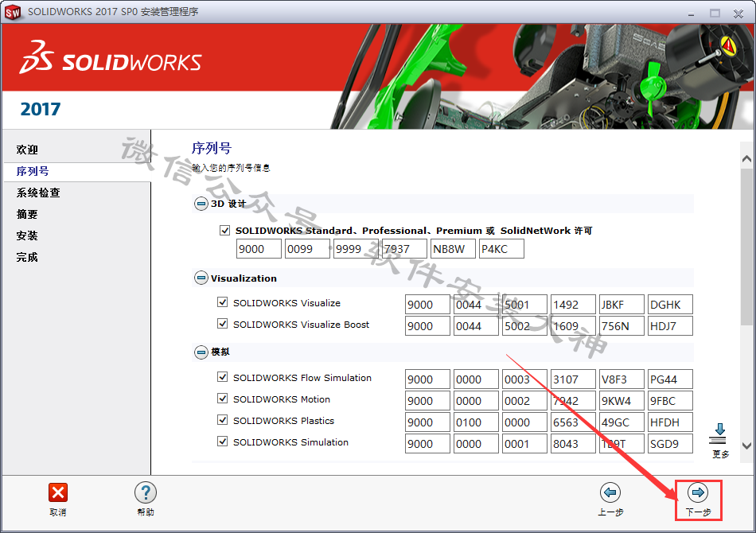Click Simulation serial field containing 0001
The image size is (756, 533).
click(x=524, y=443)
